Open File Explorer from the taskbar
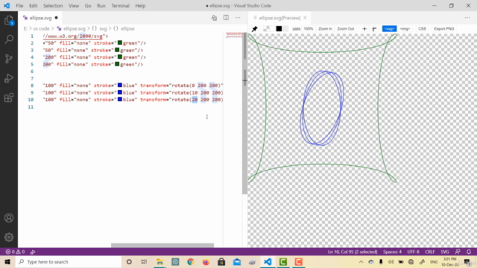The height and width of the screenshot is (268, 477). click(x=159, y=261)
